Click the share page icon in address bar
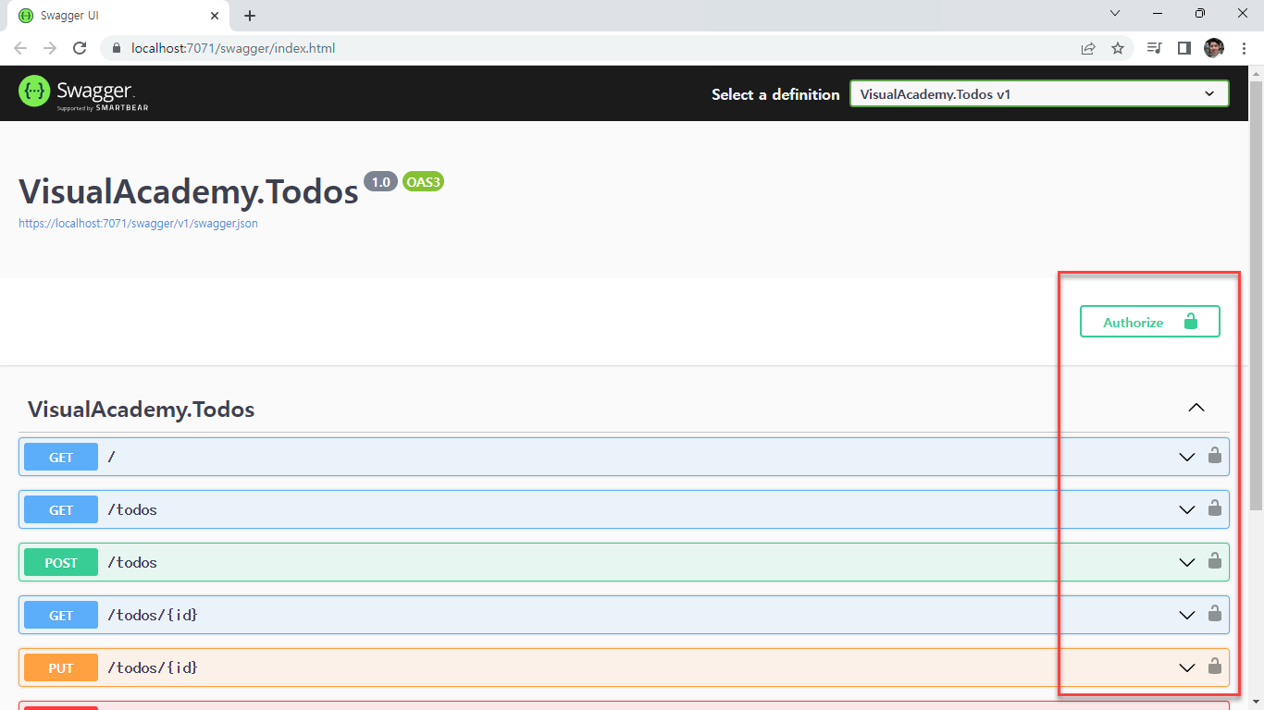The height and width of the screenshot is (710, 1264). point(1088,48)
